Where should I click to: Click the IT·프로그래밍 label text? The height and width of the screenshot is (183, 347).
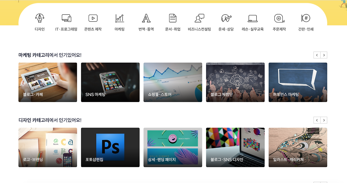pyautogui.click(x=66, y=29)
